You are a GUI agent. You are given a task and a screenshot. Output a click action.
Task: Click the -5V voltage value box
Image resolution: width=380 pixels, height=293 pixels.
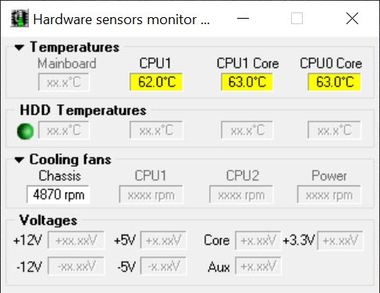163,266
